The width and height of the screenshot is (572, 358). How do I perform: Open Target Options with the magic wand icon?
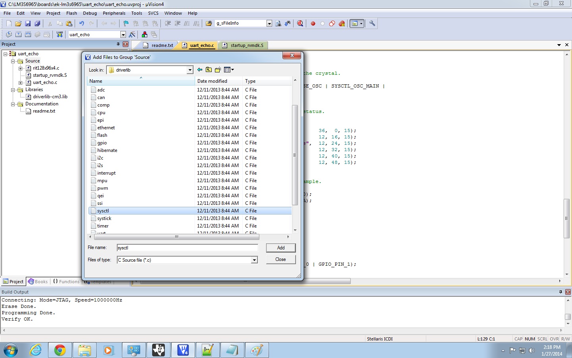(132, 35)
